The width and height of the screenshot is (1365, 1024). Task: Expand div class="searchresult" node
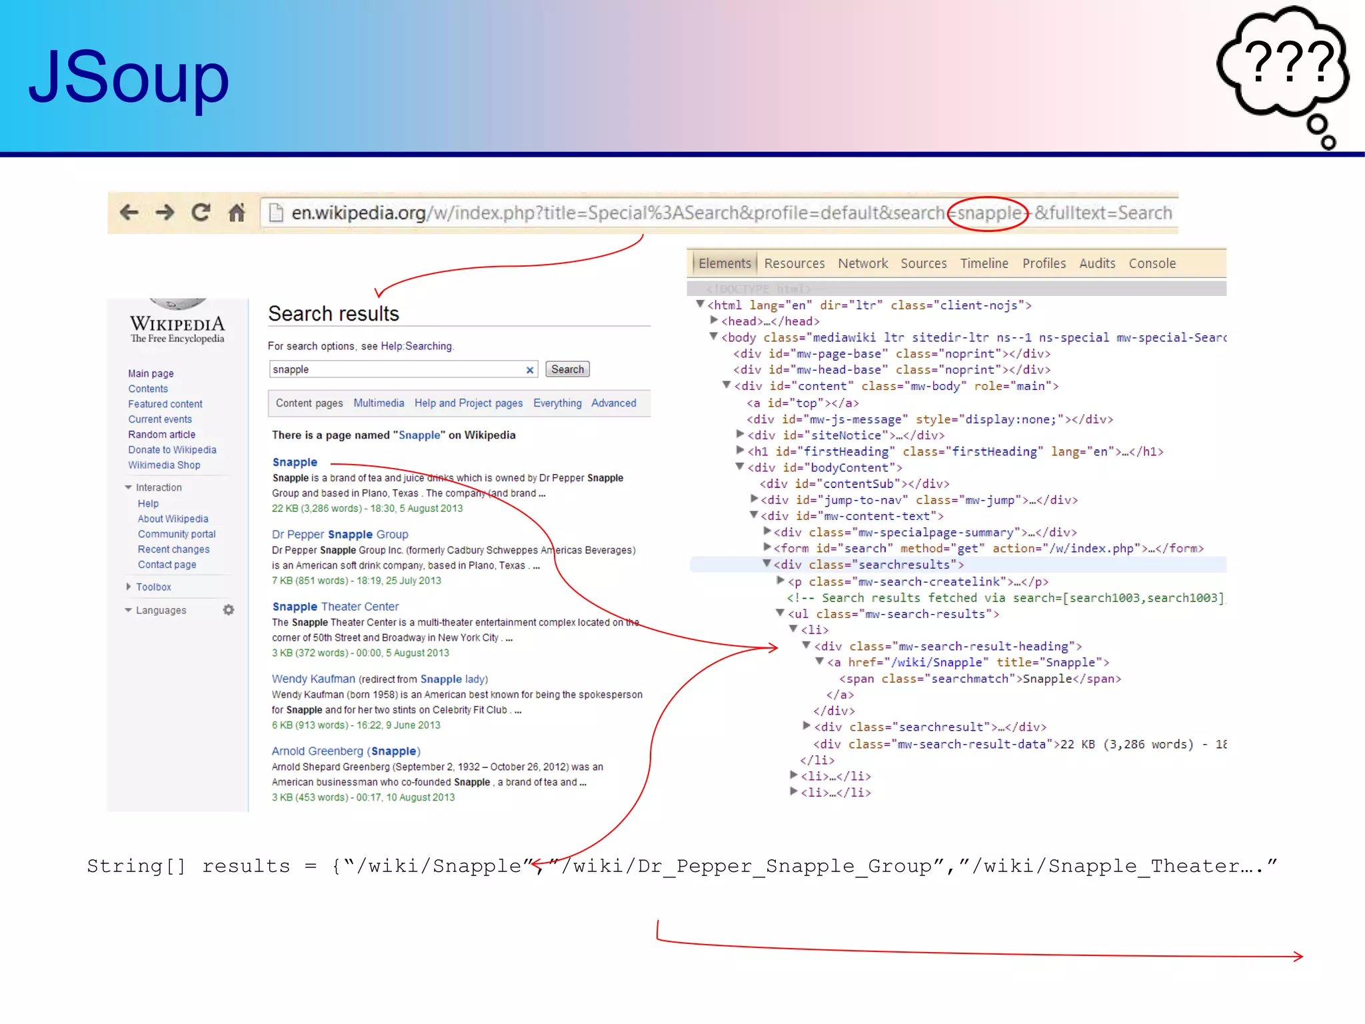click(x=806, y=726)
